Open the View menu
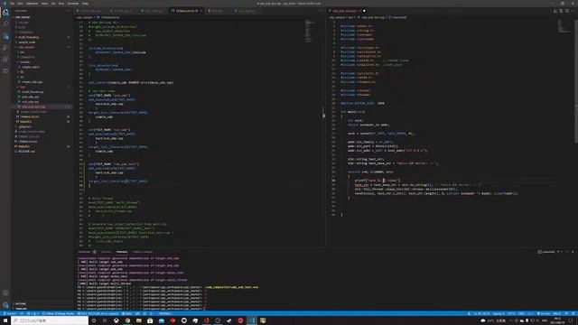 44,4
